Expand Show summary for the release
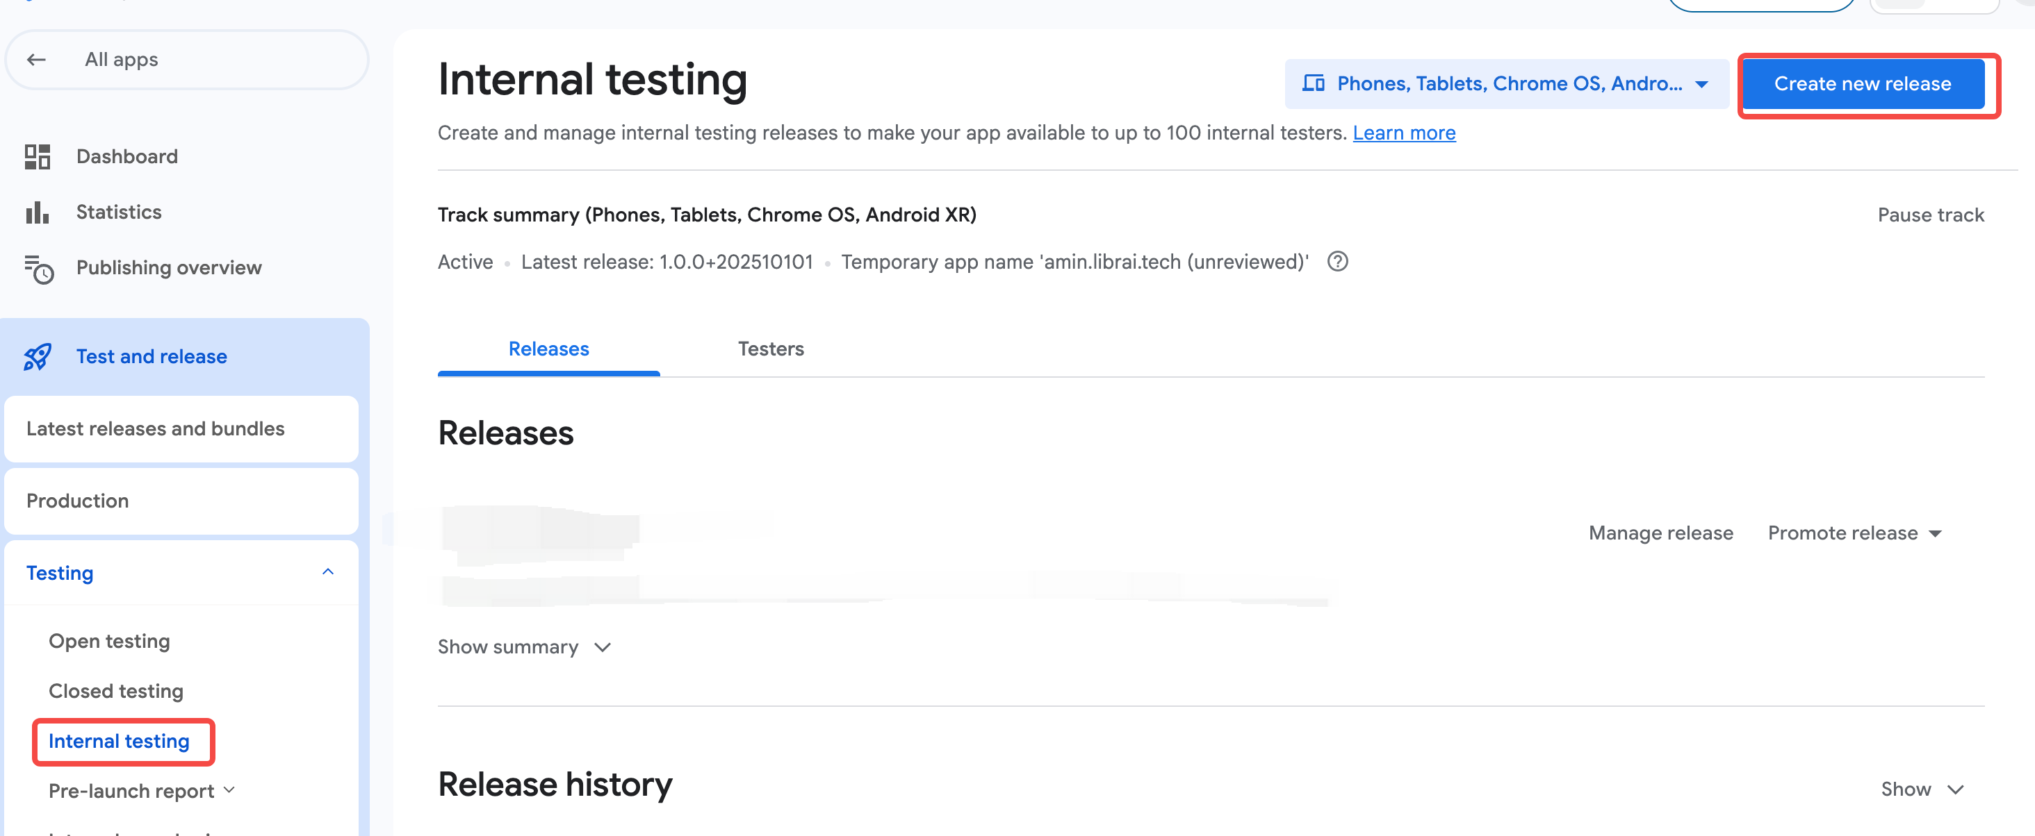Image resolution: width=2035 pixels, height=836 pixels. pyautogui.click(x=524, y=647)
